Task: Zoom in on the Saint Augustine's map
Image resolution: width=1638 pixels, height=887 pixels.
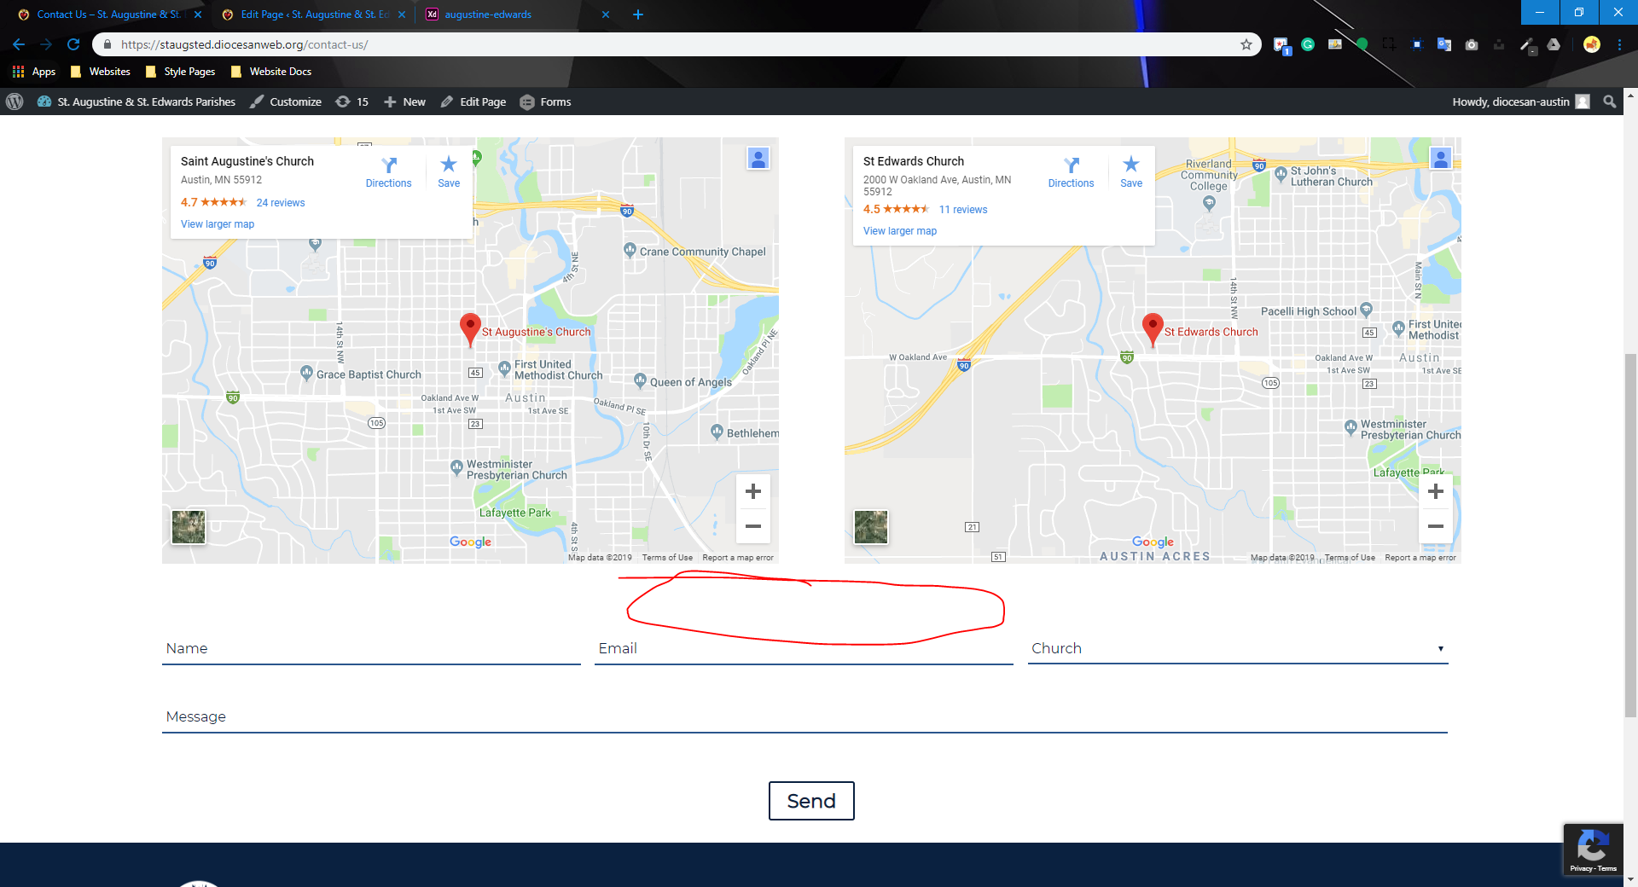Action: coord(752,491)
